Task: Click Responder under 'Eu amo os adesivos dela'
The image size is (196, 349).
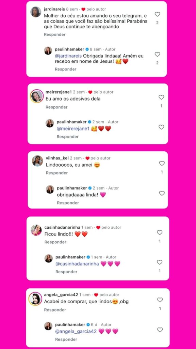Action: (56, 107)
